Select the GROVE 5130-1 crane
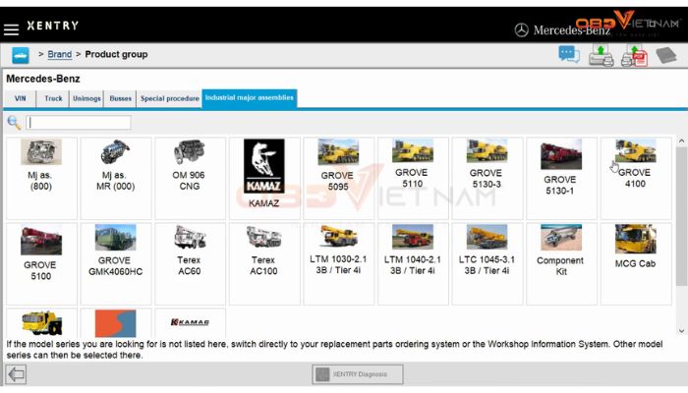The width and height of the screenshot is (688, 393). click(x=561, y=178)
